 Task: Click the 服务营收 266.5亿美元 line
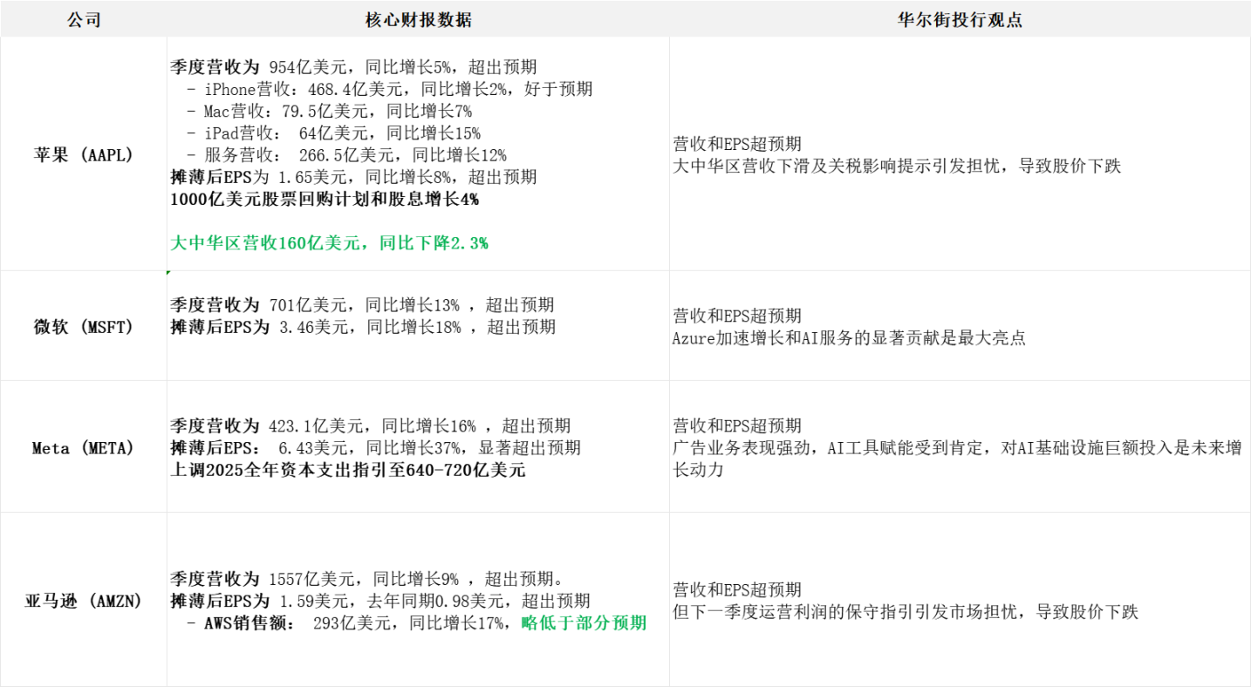[x=346, y=155]
